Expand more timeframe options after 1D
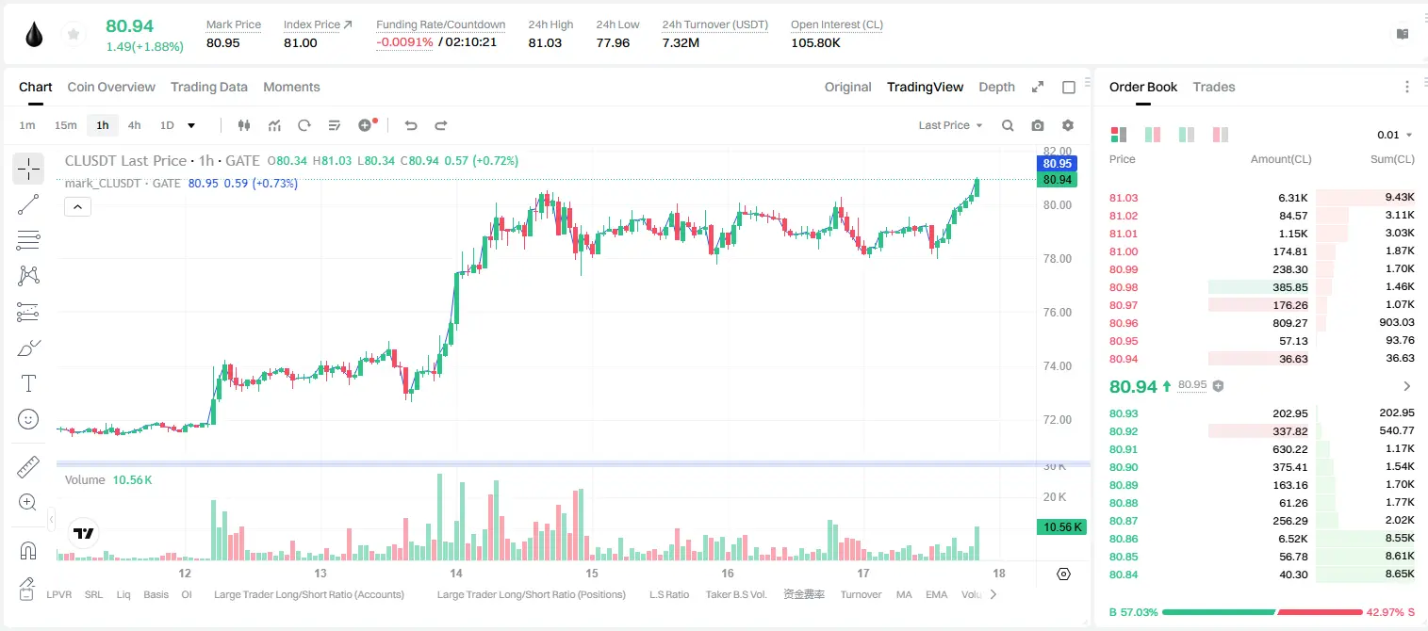Viewport: 1428px width, 631px height. coord(191,125)
